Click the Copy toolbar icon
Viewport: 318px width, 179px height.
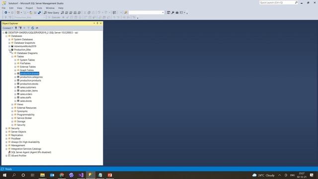click(x=89, y=12)
